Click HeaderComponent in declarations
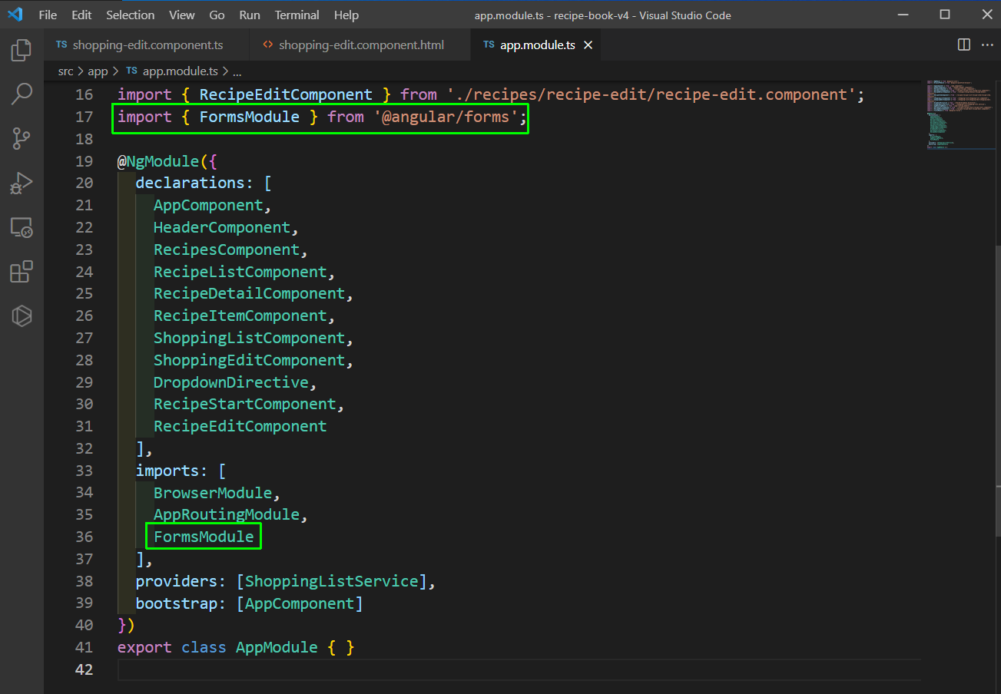The image size is (1001, 694). (x=222, y=227)
